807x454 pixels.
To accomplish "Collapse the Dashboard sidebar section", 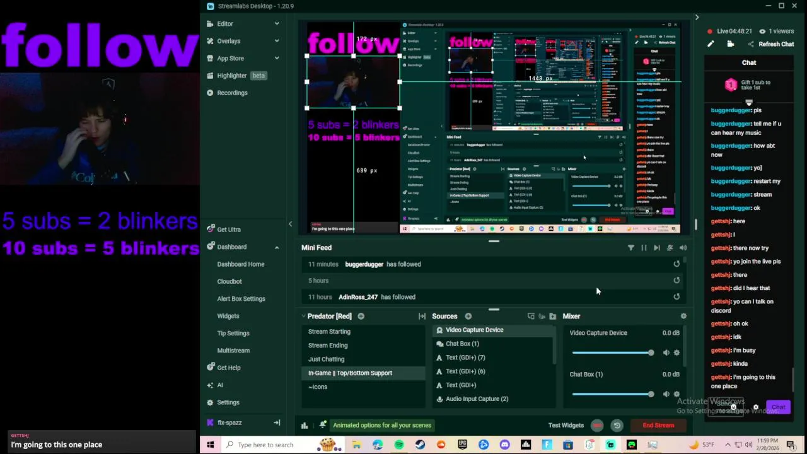I will (276, 247).
